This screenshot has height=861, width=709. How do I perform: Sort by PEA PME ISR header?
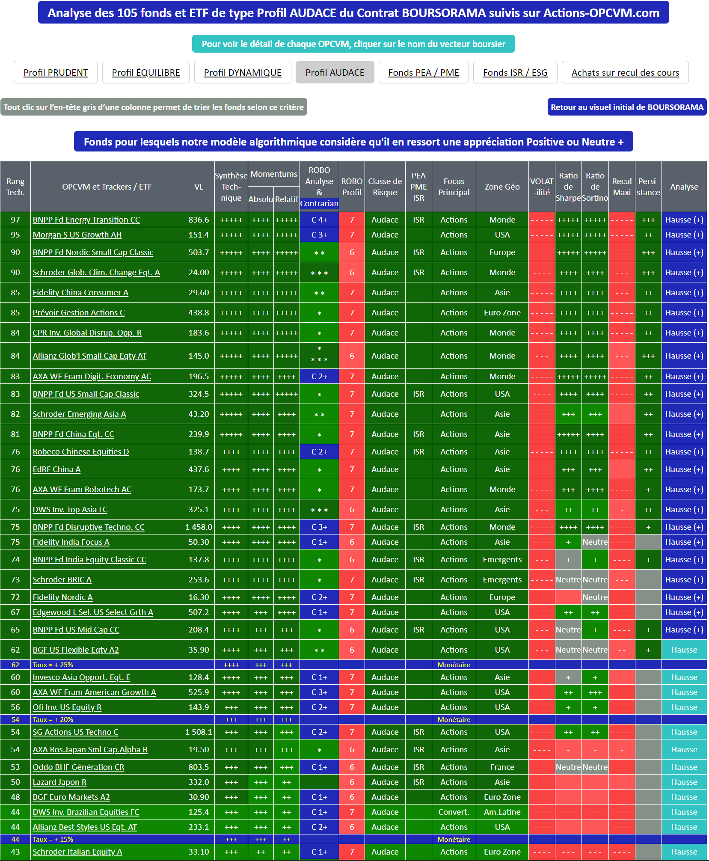418,187
